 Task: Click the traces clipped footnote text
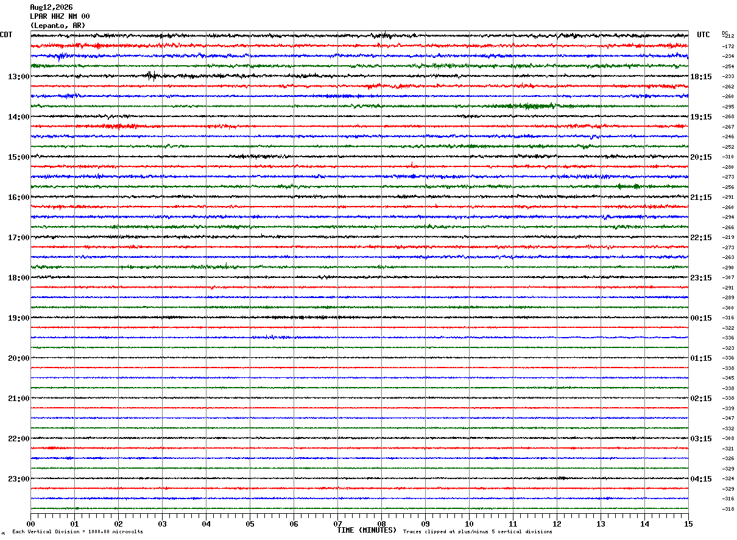point(478,531)
